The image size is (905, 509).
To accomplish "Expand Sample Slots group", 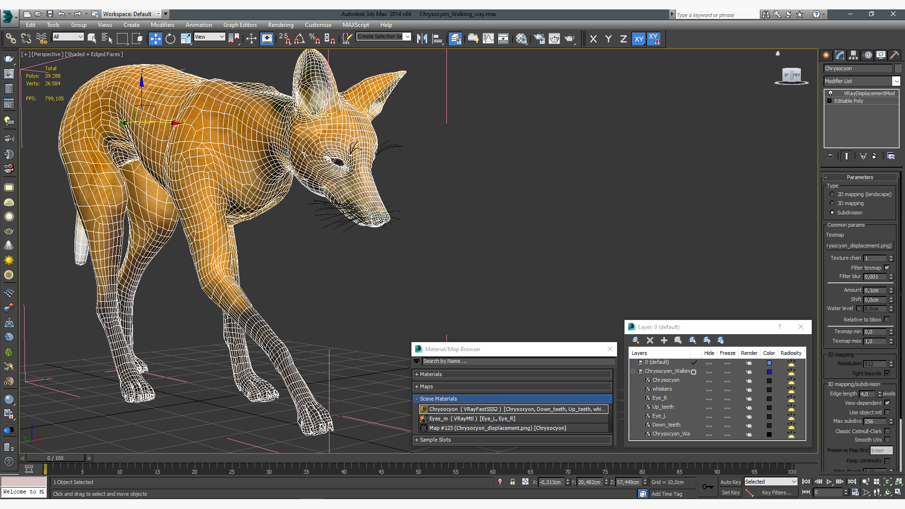I will pos(417,440).
